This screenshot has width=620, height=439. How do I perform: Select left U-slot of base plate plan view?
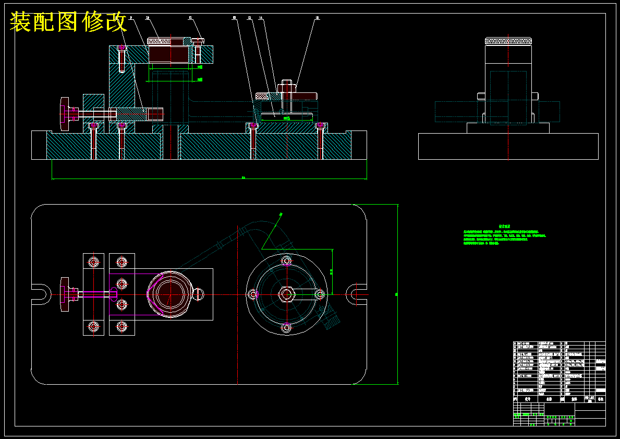point(42,294)
